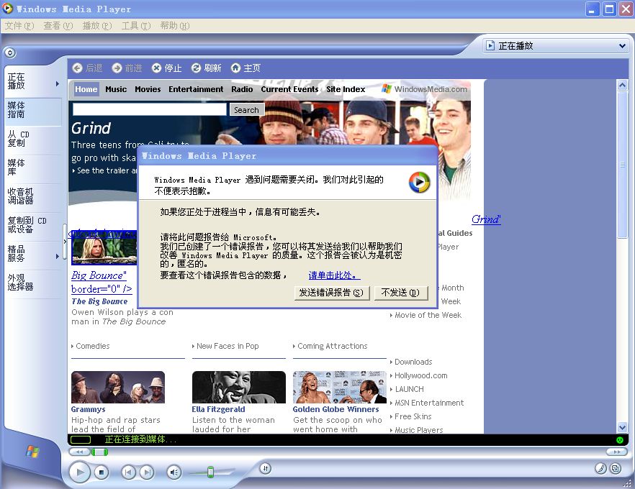
Task: Click the green status icon at status bar end
Action: pyautogui.click(x=619, y=439)
